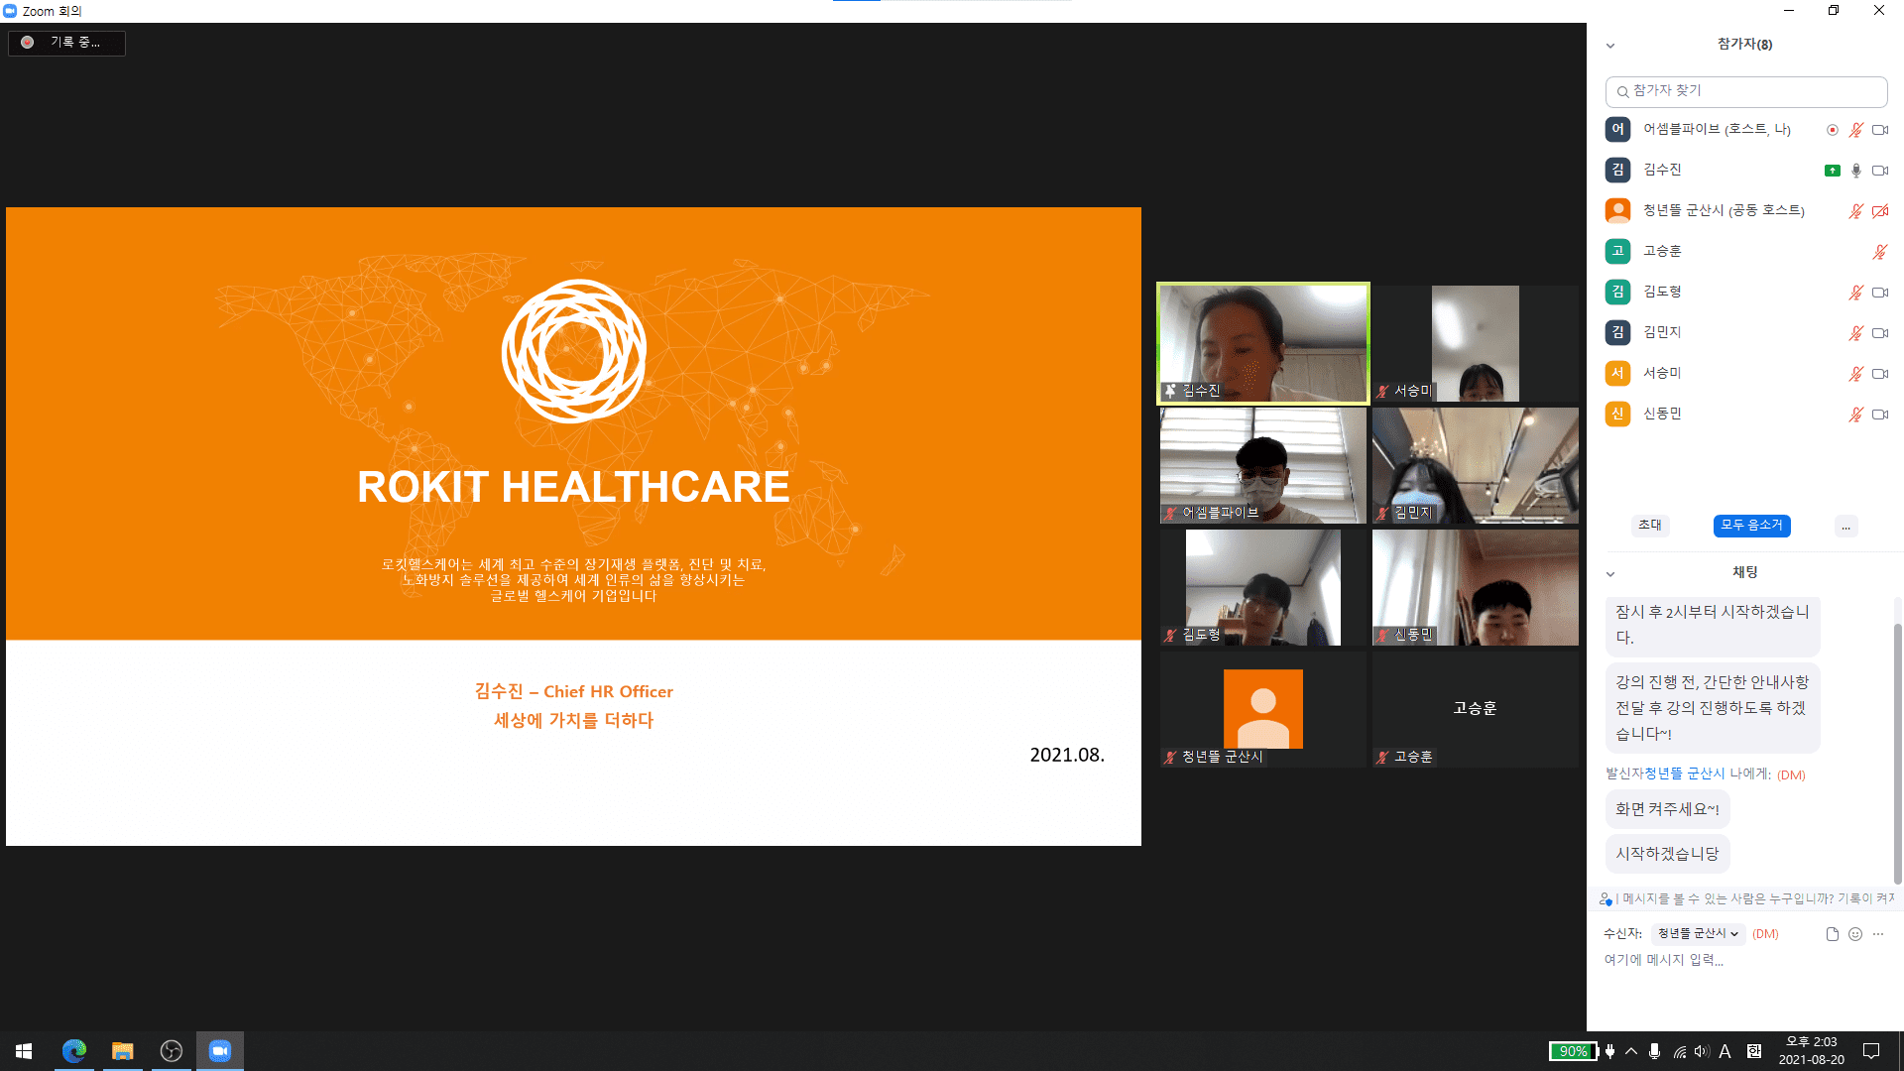The width and height of the screenshot is (1904, 1071).
Task: Click the pin icon on 김수진's video tile
Action: pyautogui.click(x=1170, y=391)
